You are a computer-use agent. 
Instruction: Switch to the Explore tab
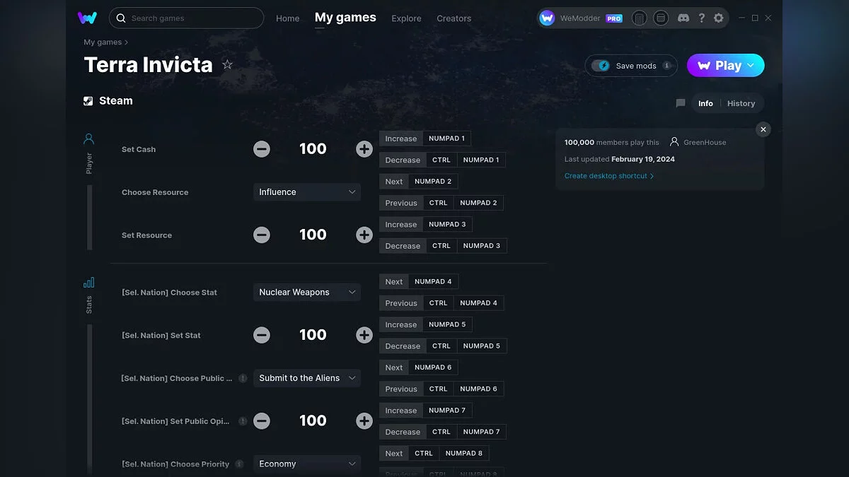tap(406, 18)
